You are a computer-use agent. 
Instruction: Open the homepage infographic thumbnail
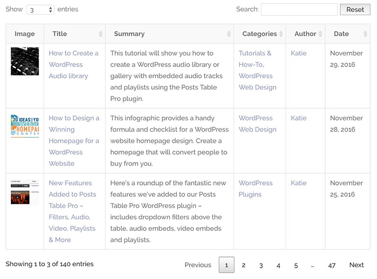[x=25, y=126]
